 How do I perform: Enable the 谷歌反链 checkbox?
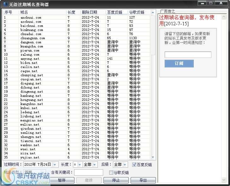pos(111,172)
